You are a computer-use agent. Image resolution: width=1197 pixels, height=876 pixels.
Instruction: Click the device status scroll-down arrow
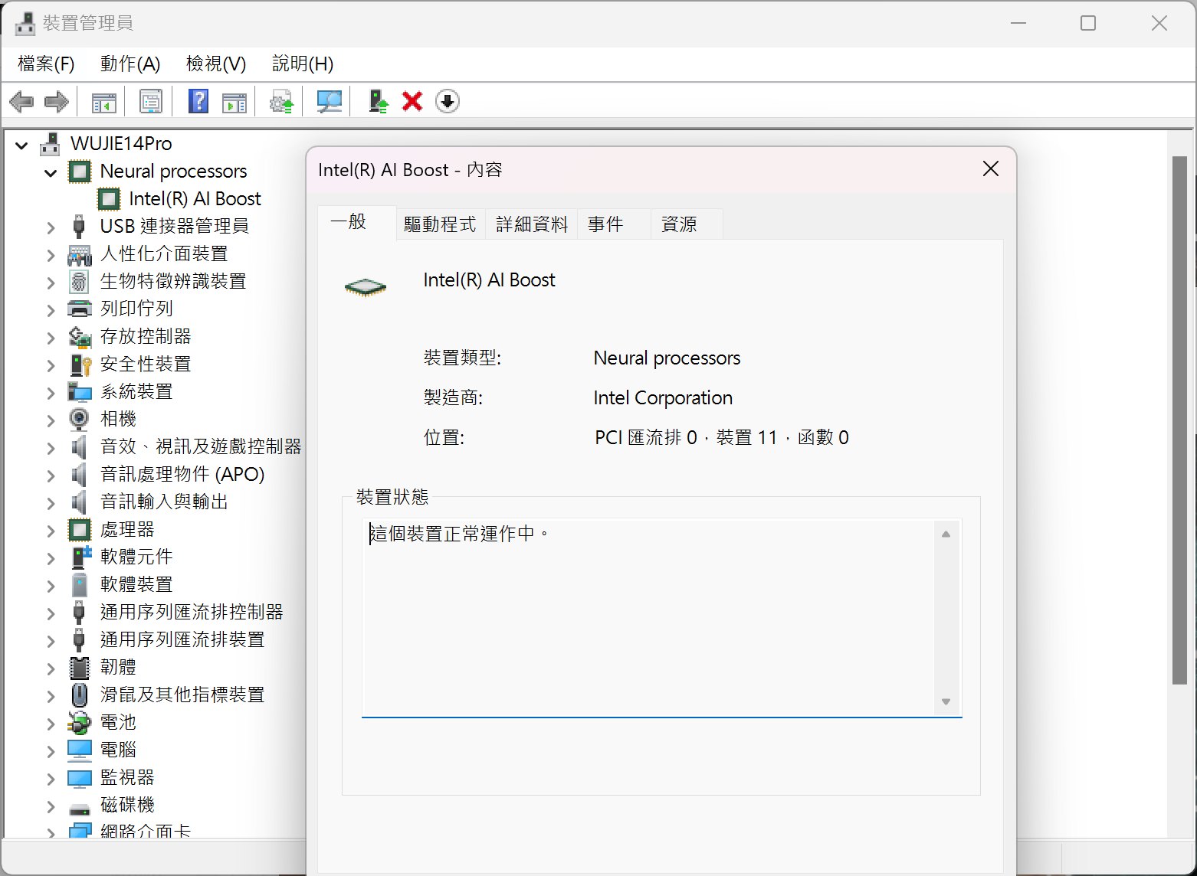point(946,701)
